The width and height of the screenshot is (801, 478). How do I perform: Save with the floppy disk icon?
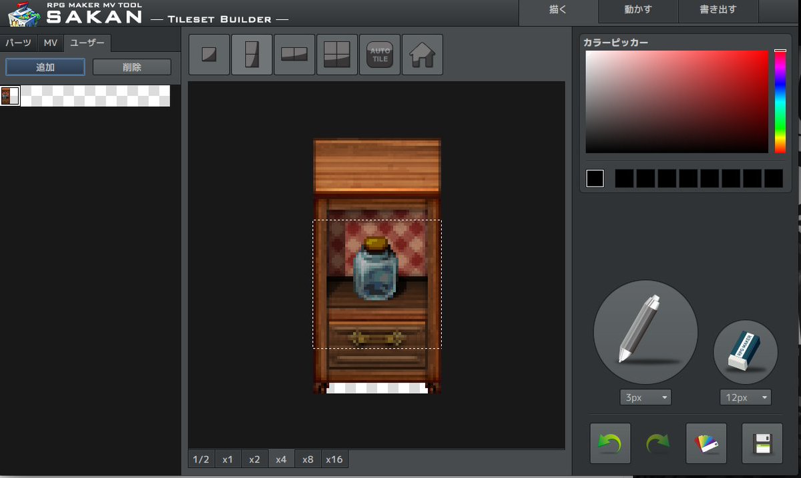coord(762,443)
